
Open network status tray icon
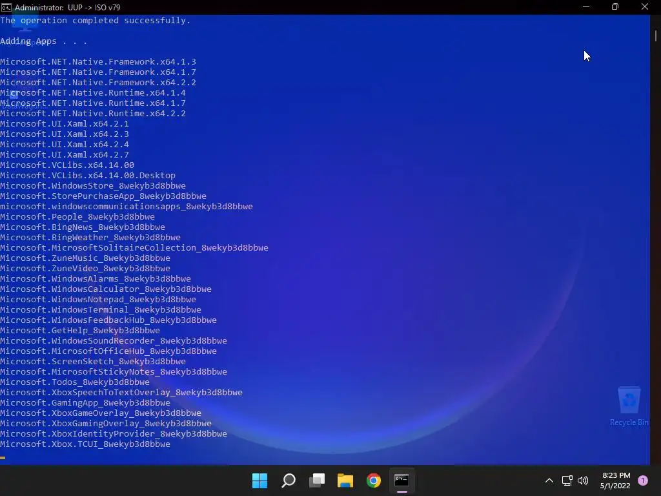click(x=567, y=480)
